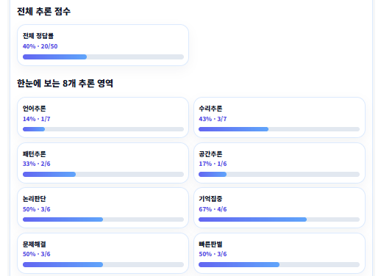Select the 공간추론 card title
381x276 pixels.
[210, 154]
